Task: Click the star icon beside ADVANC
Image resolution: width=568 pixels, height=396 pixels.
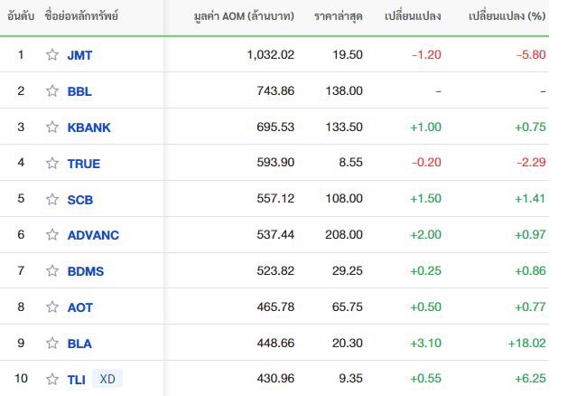Action: [52, 235]
